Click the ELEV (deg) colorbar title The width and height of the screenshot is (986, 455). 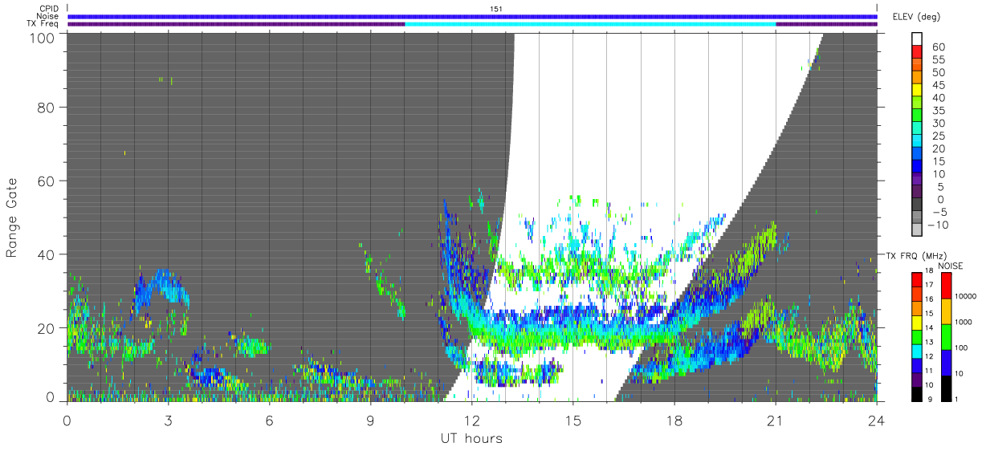pos(916,17)
